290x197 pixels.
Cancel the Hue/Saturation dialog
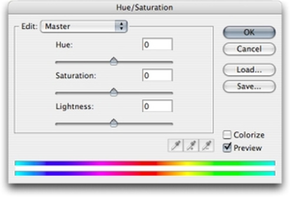[x=249, y=49]
